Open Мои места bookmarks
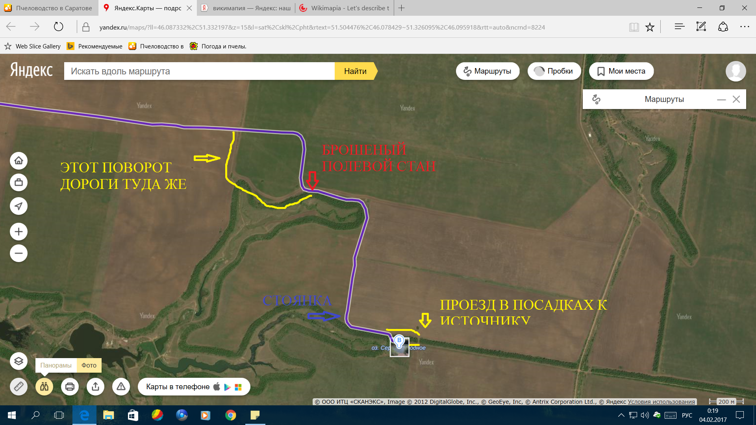756x425 pixels. 621,71
